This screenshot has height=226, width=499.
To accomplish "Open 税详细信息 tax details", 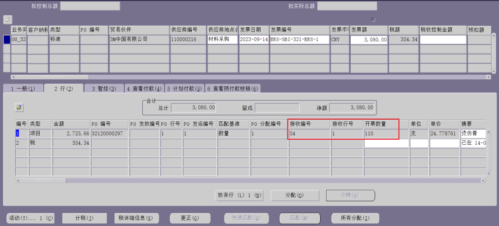I will tap(136, 218).
